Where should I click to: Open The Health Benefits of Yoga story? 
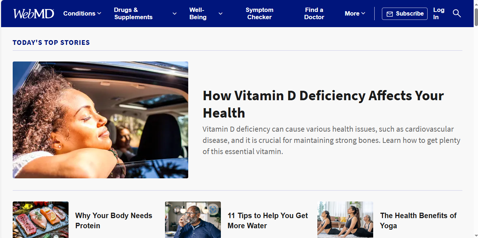418,221
